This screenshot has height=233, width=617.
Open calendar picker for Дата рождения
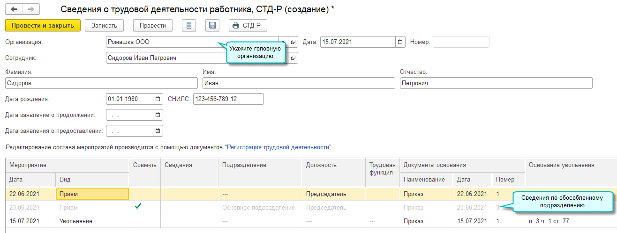coord(158,99)
